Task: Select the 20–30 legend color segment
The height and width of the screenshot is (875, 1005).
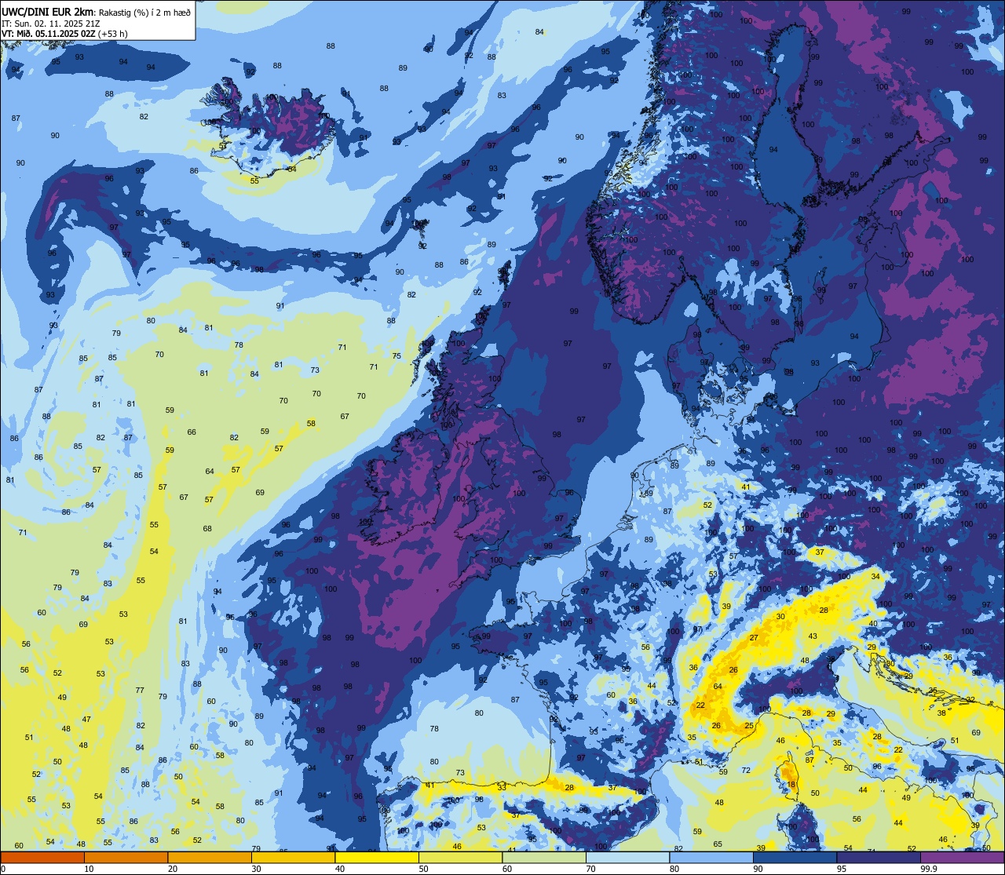Action: (x=210, y=858)
